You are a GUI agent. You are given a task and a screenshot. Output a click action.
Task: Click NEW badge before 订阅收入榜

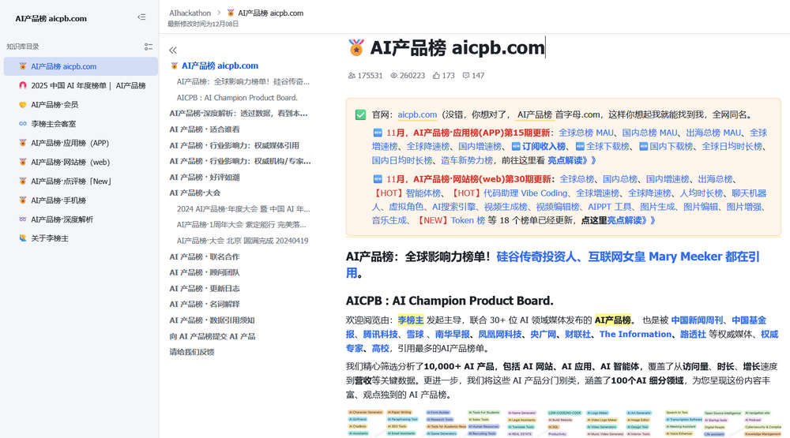(516, 147)
